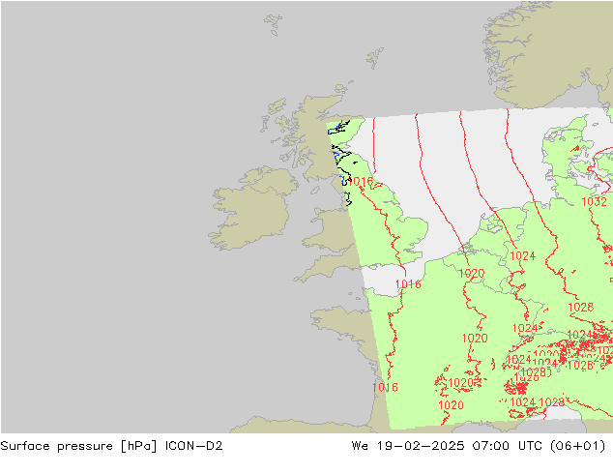Click the 1028 label over southern Germany
613x474 pixels.
tap(580, 308)
